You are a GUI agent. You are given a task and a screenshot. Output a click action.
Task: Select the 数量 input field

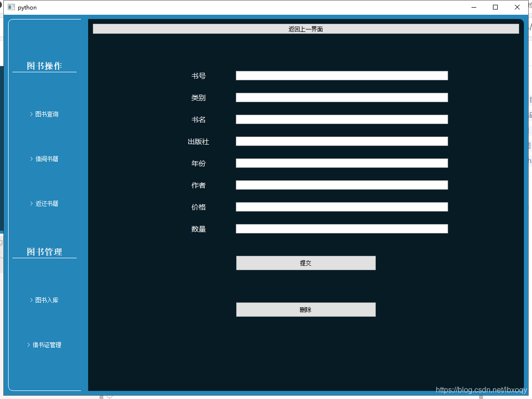click(341, 229)
